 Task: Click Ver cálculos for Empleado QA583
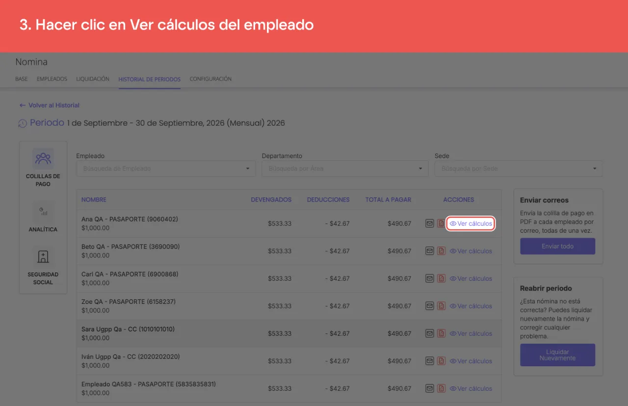(471, 388)
